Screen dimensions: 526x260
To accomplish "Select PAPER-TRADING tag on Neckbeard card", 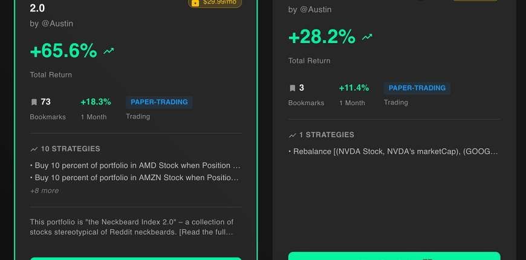I will click(160, 102).
